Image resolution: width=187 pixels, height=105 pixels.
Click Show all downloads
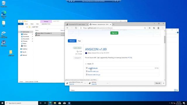click(x=158, y=83)
